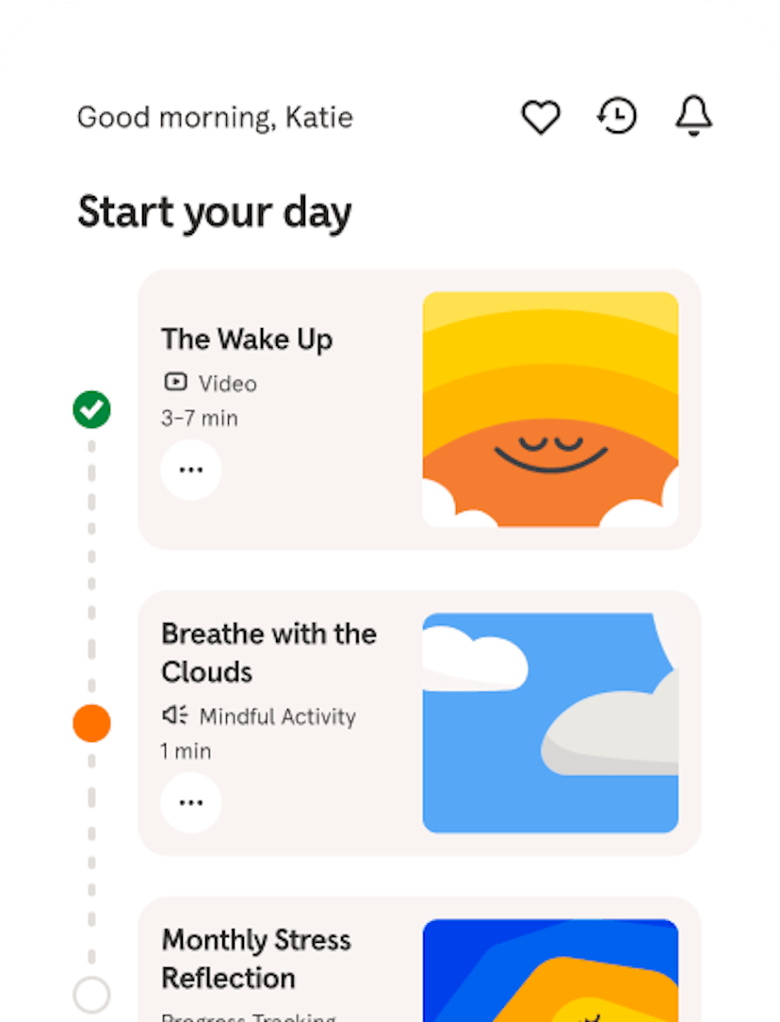
Task: Open recent history clock icon
Action: pos(617,116)
